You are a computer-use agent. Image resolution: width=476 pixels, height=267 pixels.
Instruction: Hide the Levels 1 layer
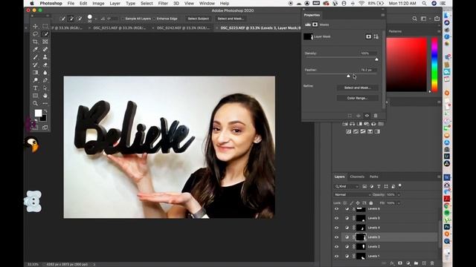coord(336,256)
